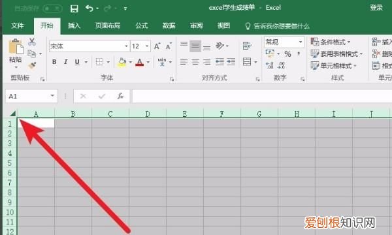Click the text Orientation icon

[x=220, y=46]
